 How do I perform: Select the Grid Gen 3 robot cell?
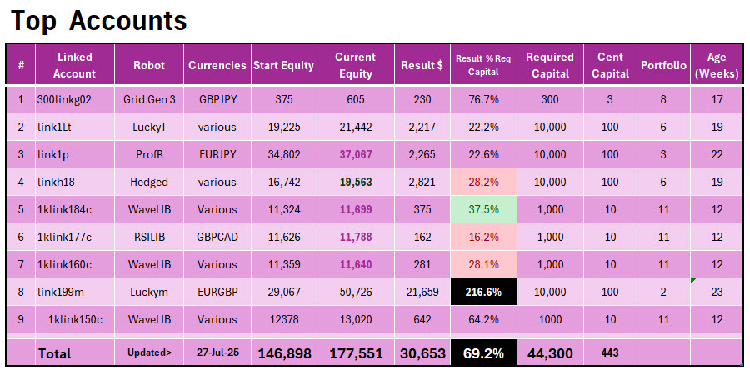tap(149, 99)
